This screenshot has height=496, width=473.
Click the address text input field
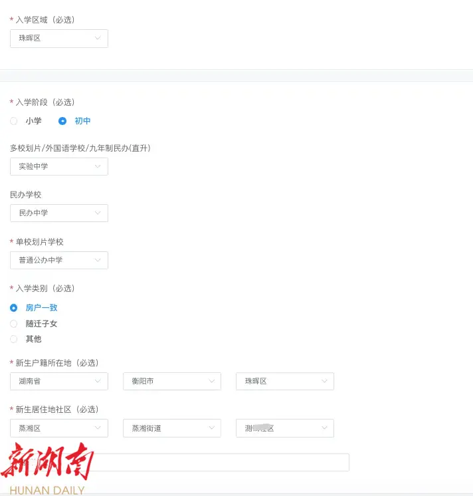(219, 462)
